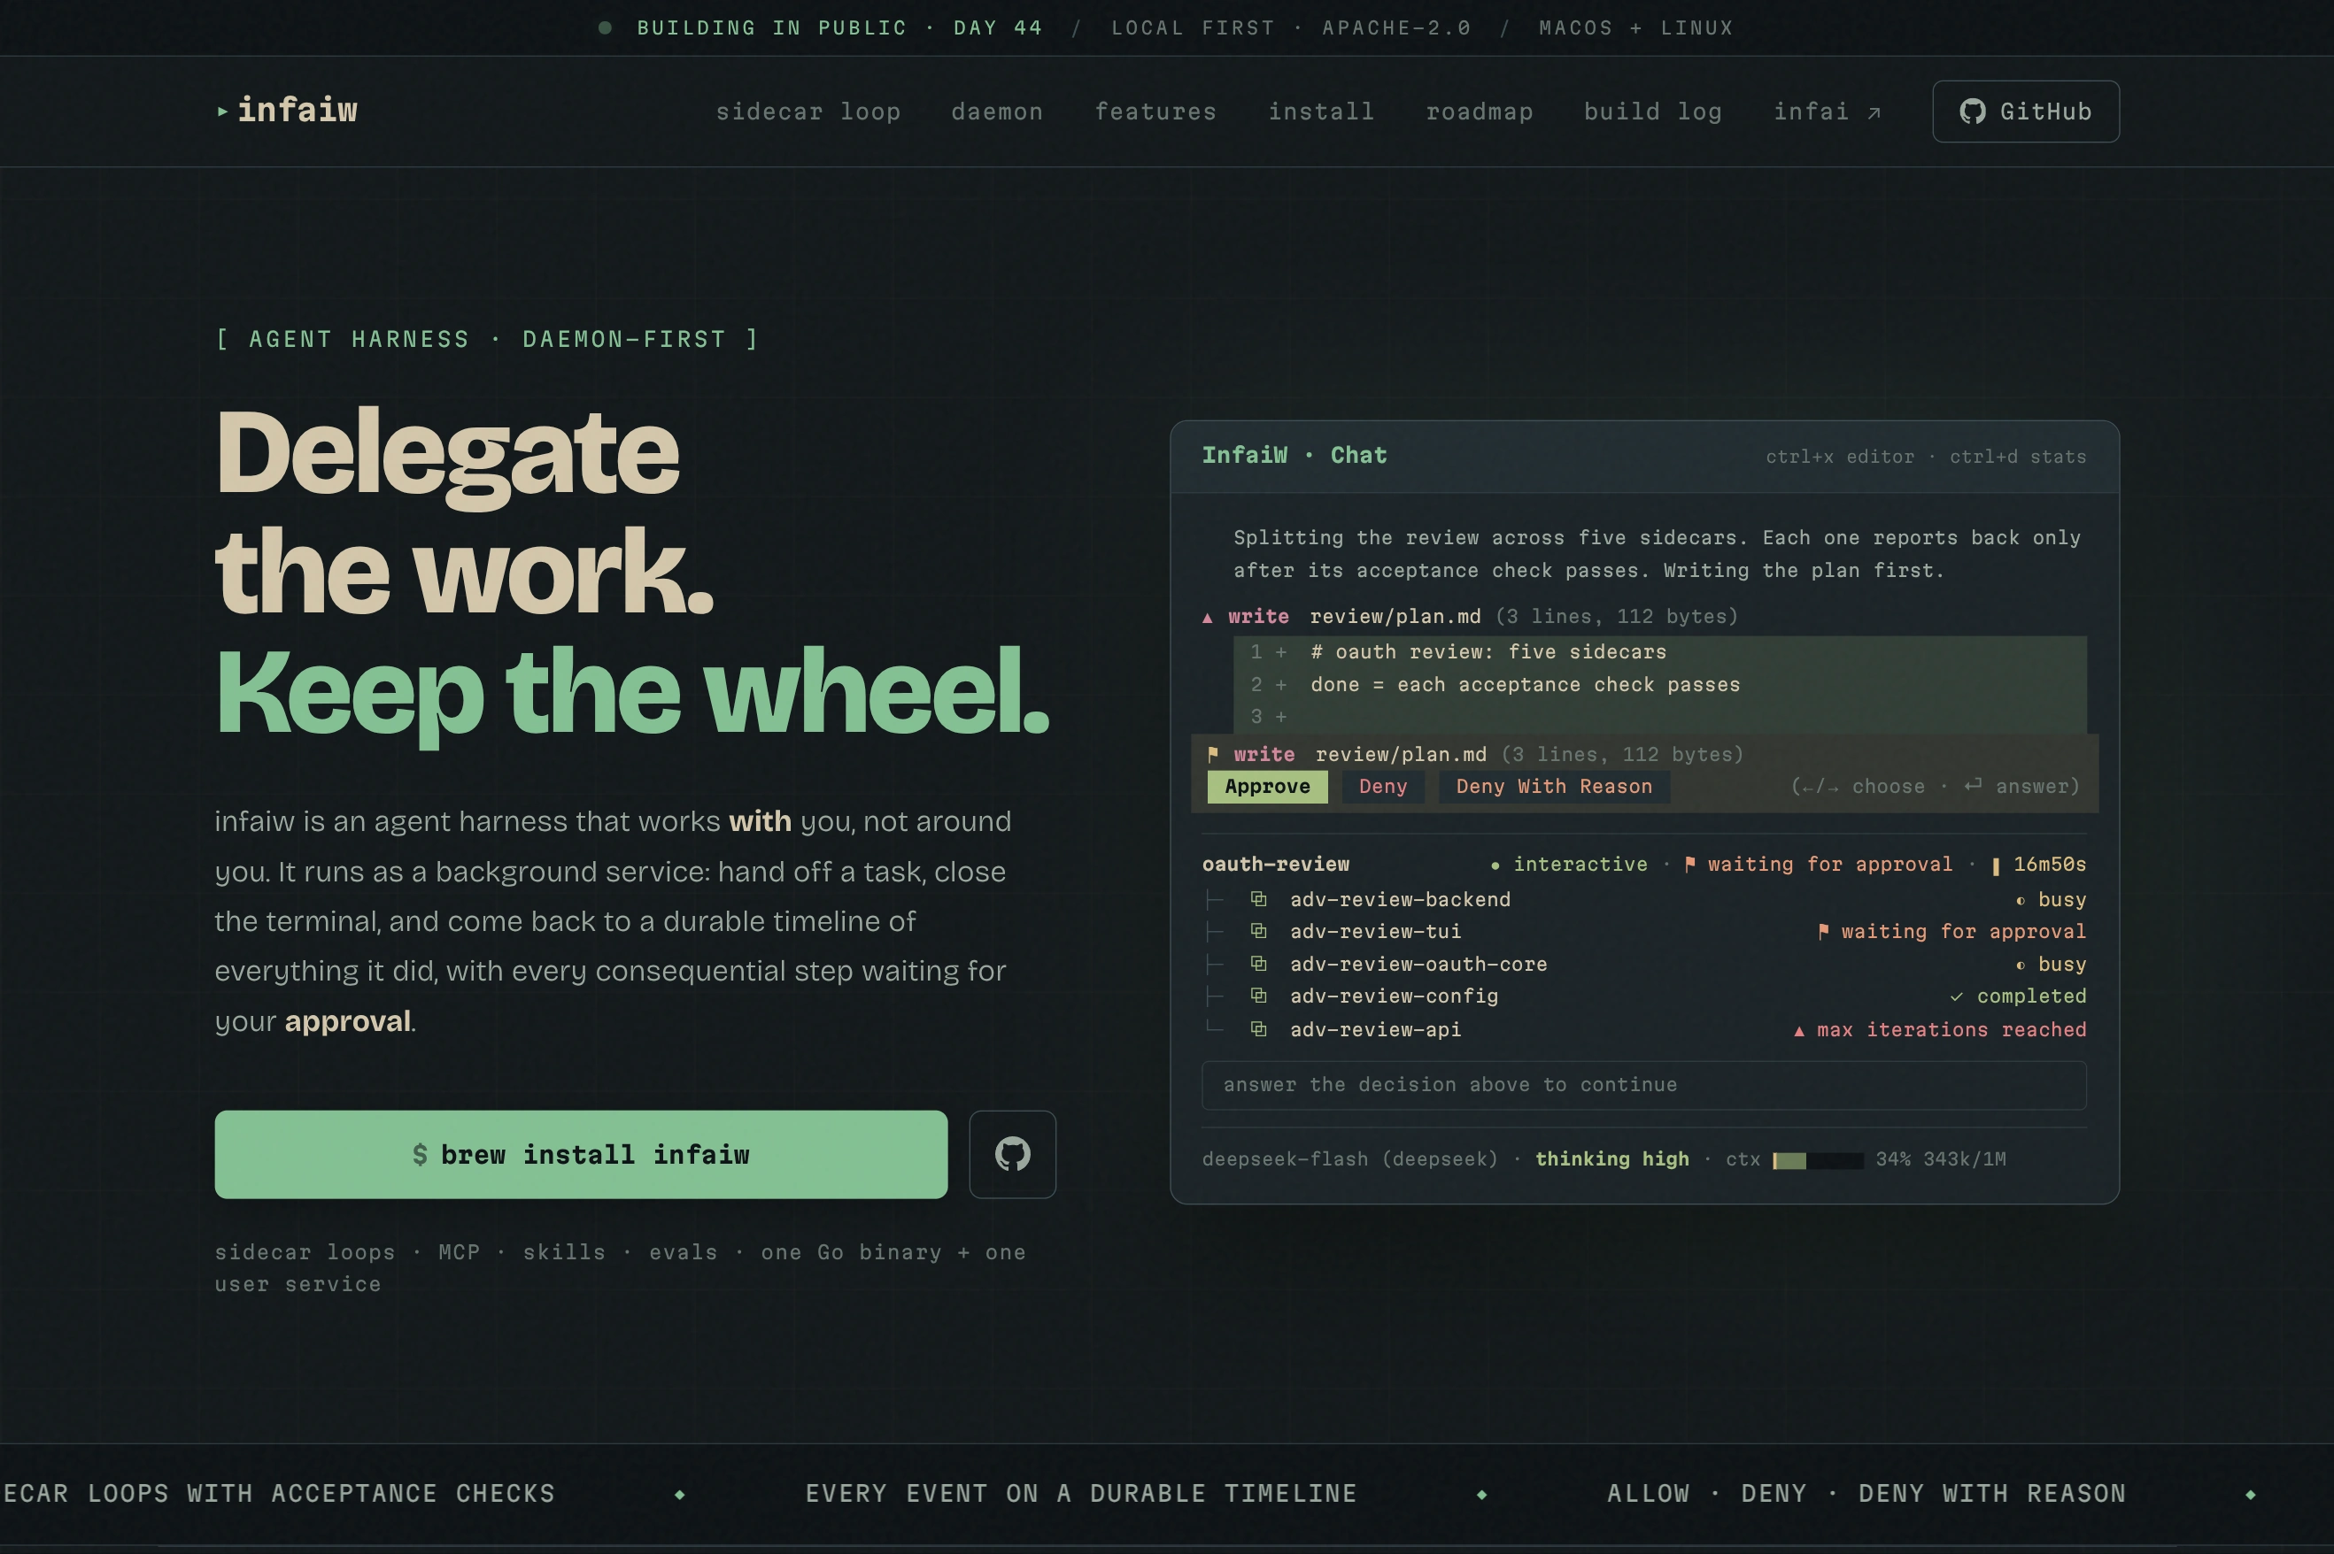The image size is (2334, 1554).
Task: Open the sidecar loop nav link
Action: [808, 112]
